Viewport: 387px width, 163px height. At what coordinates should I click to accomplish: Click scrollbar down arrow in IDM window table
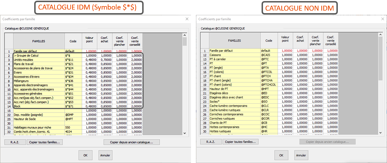click(x=185, y=133)
